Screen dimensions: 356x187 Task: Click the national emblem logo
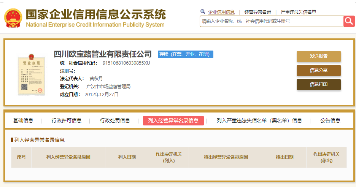(13, 18)
